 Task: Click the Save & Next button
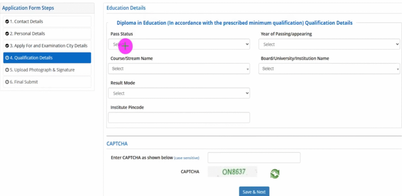coord(254,192)
